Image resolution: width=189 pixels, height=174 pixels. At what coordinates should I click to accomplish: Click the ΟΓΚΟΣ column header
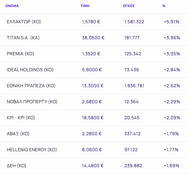[129, 6]
